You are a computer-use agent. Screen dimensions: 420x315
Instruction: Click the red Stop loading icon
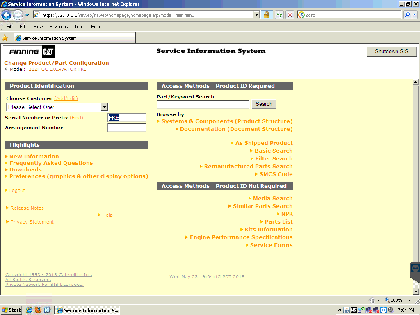[x=290, y=15]
